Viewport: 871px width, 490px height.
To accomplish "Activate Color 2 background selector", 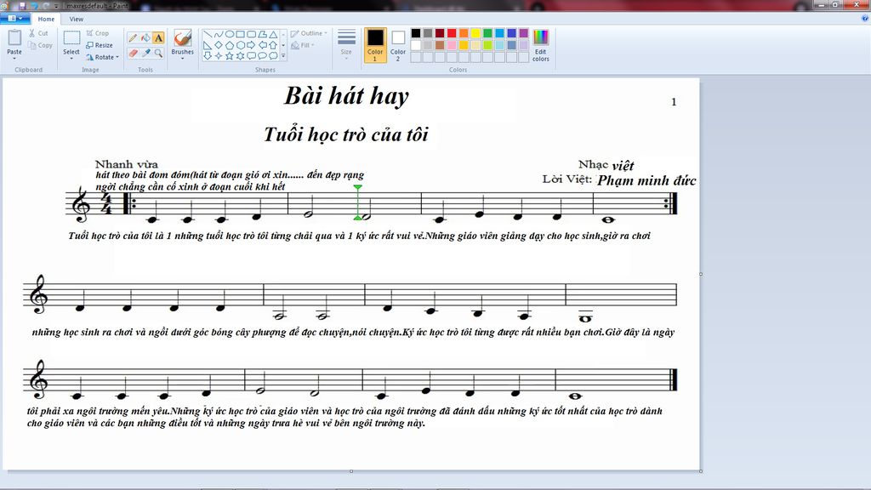I will point(398,45).
